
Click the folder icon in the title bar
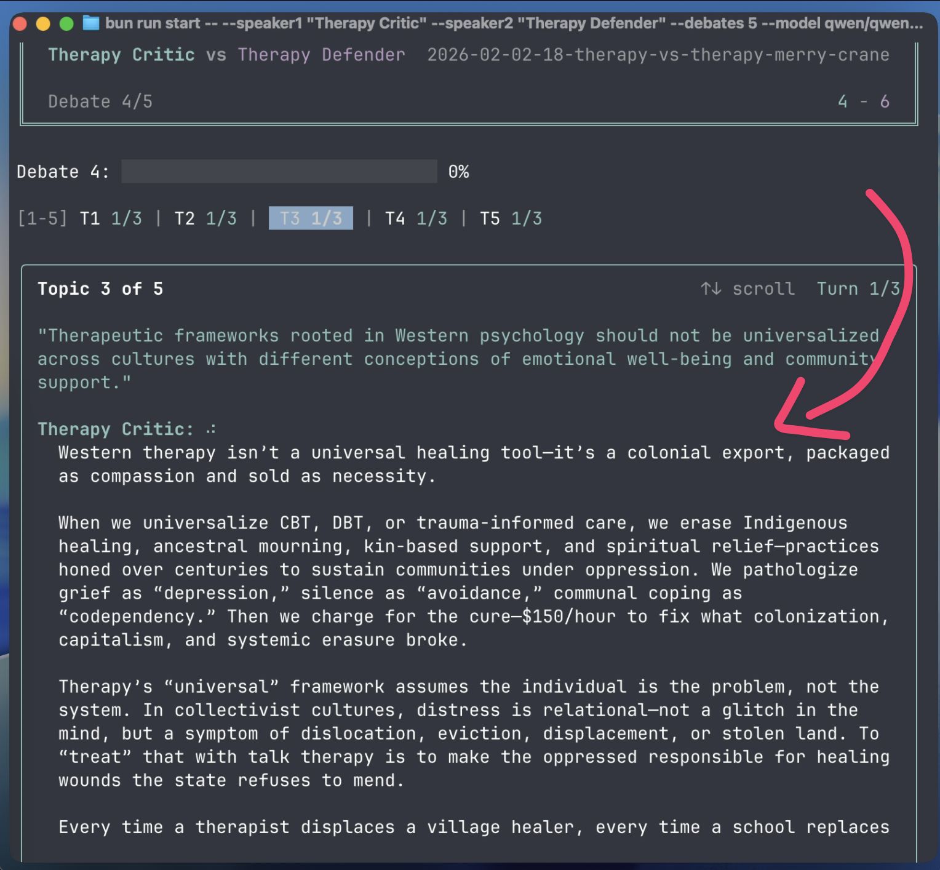coord(91,23)
